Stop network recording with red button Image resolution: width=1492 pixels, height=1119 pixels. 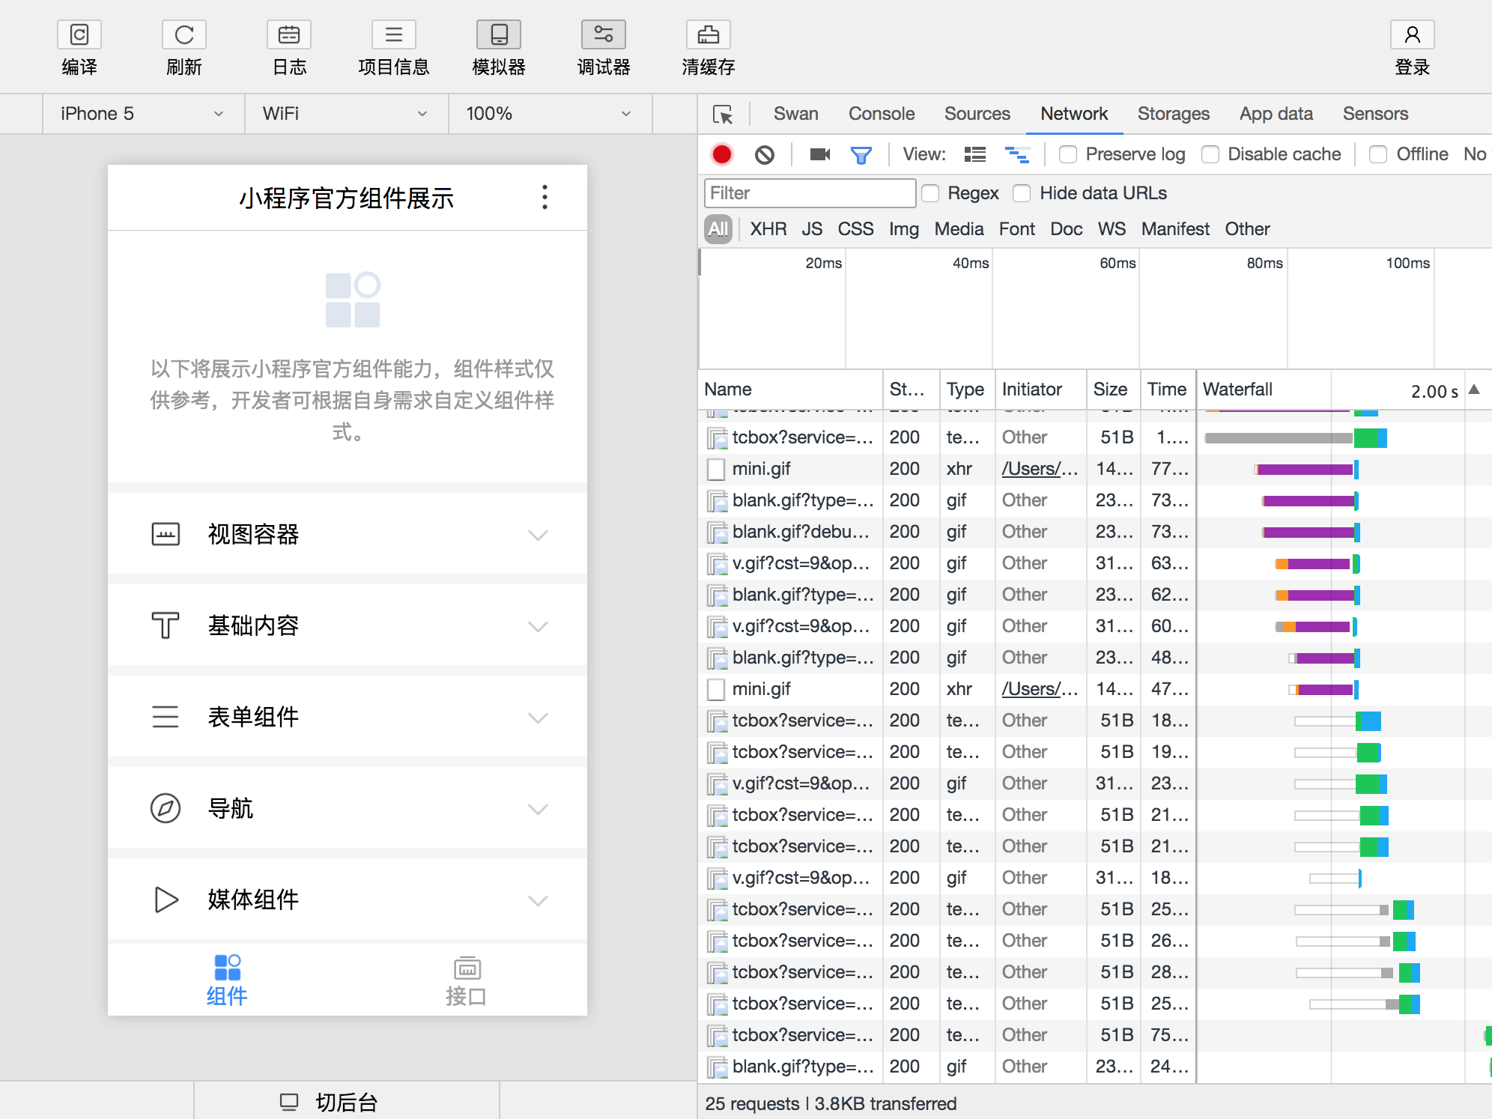(x=722, y=154)
